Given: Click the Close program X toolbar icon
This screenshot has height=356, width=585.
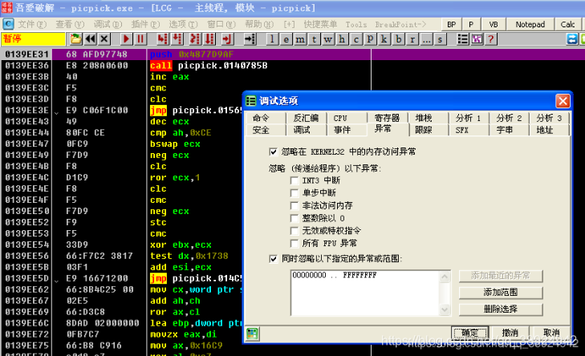Looking at the screenshot, I should click(104, 38).
